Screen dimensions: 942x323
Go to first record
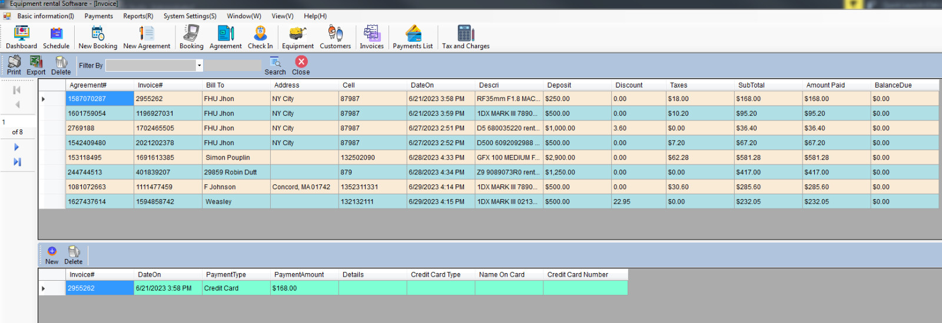[x=17, y=90]
